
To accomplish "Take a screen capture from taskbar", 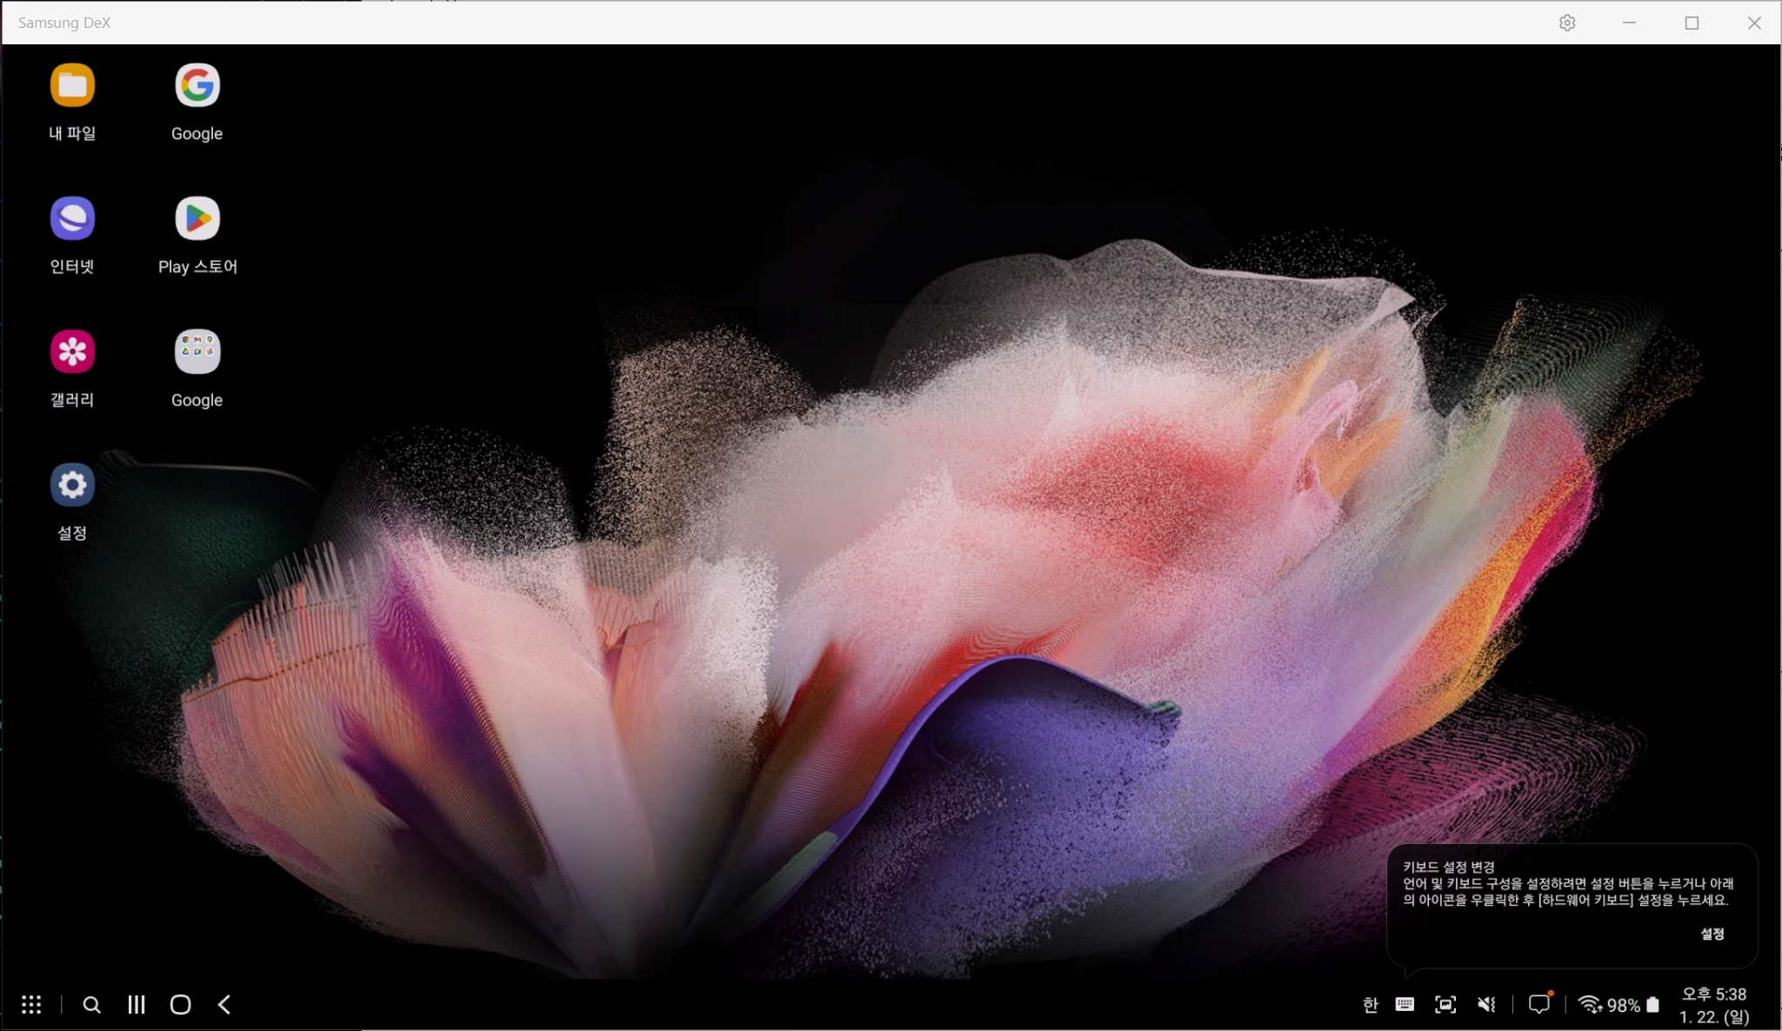I will pos(1445,1005).
